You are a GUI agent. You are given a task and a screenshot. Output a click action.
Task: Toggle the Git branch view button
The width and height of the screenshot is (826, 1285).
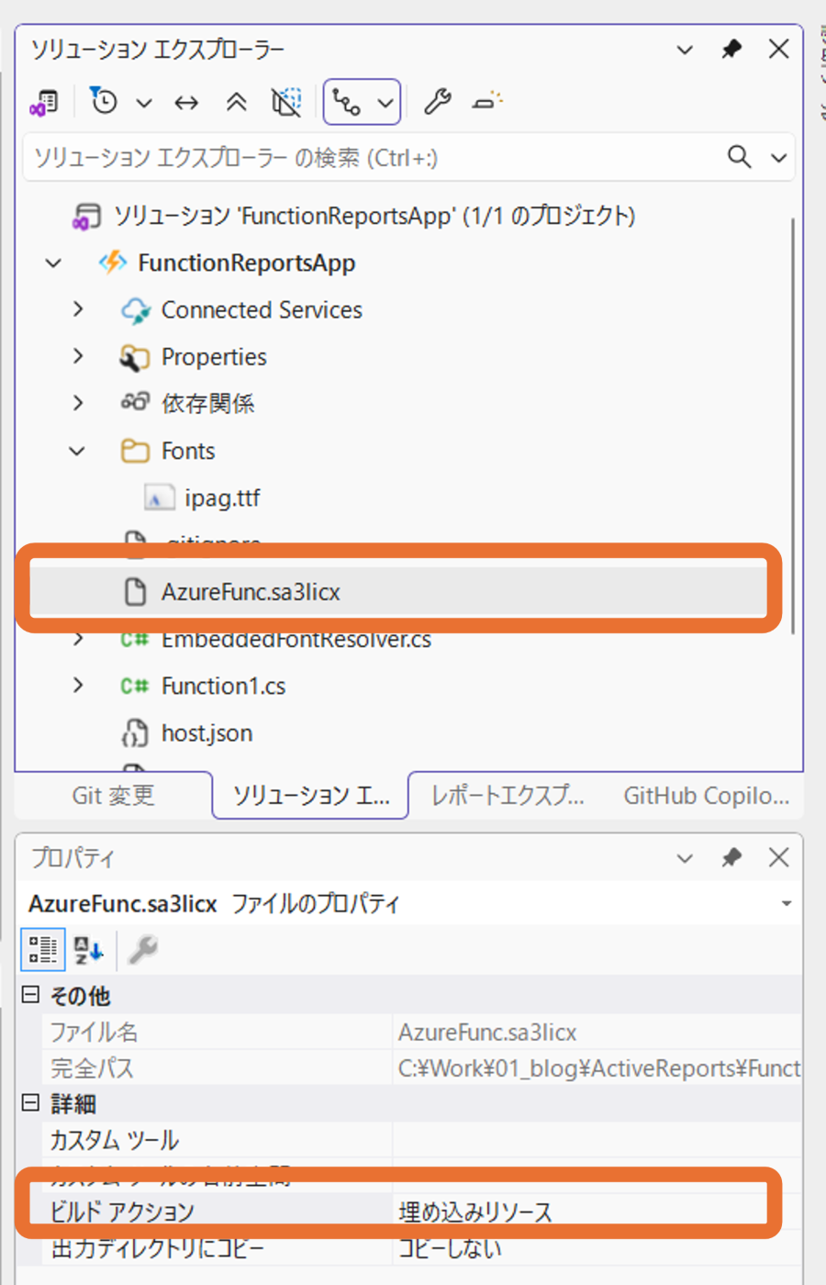coord(348,102)
